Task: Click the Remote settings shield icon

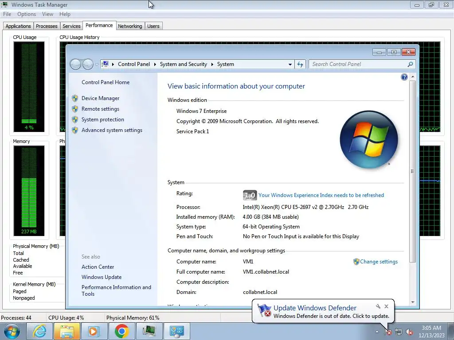Action: (x=75, y=109)
